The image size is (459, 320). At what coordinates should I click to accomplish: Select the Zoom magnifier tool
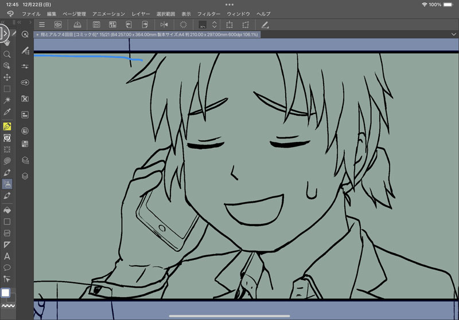7,54
